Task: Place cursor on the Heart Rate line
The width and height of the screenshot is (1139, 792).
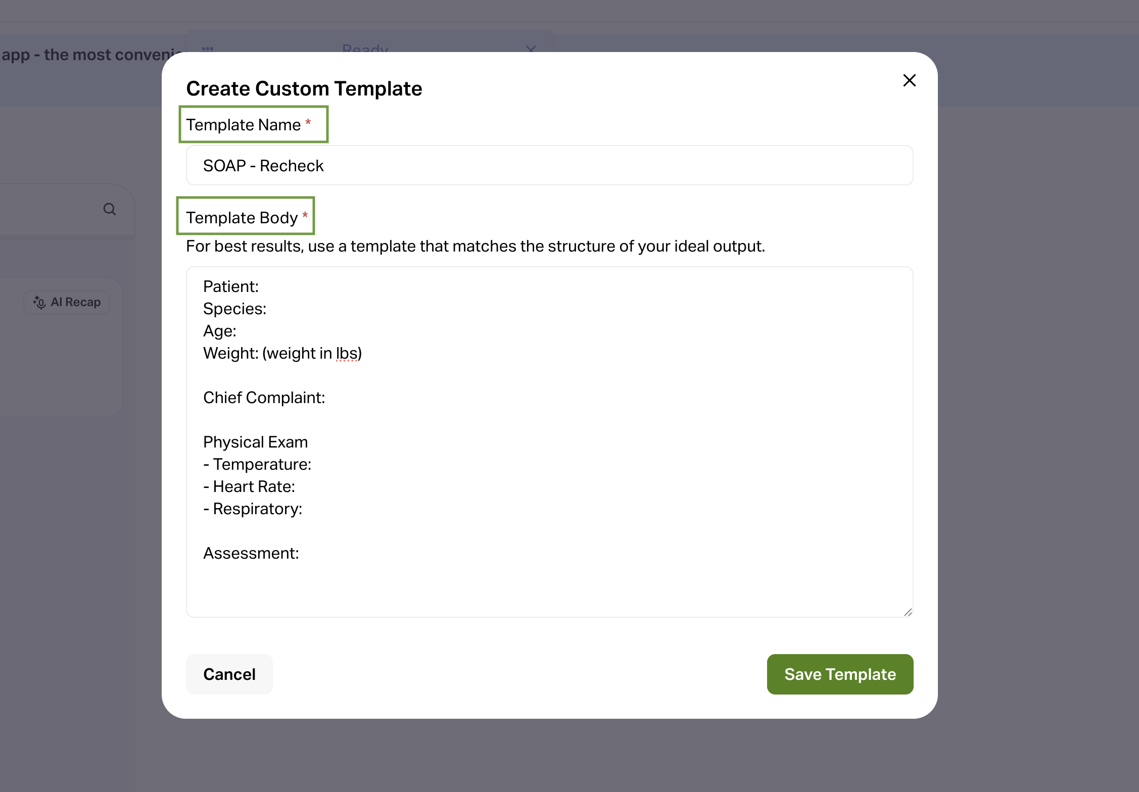Action: pyautogui.click(x=254, y=487)
